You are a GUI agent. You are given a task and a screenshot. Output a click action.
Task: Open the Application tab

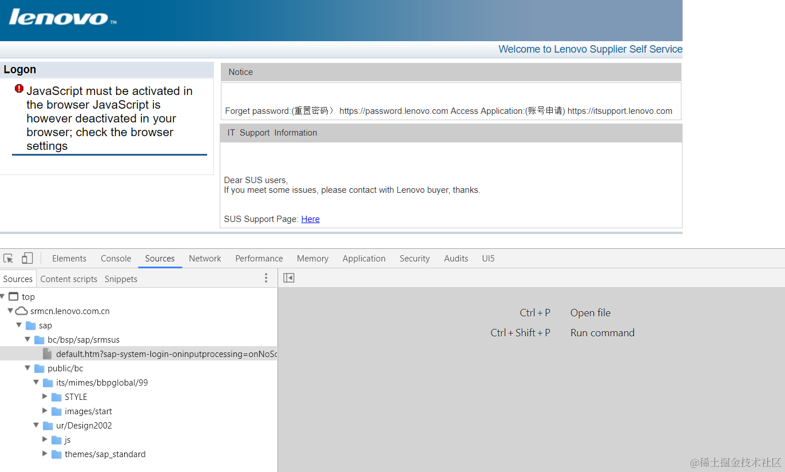point(364,259)
